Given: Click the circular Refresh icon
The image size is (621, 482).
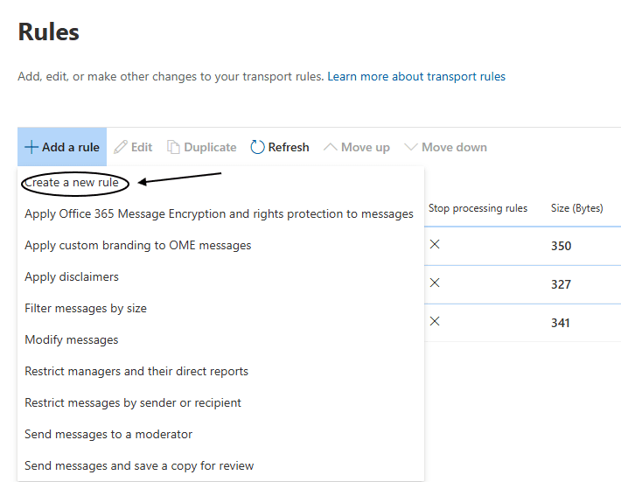Looking at the screenshot, I should tap(257, 147).
